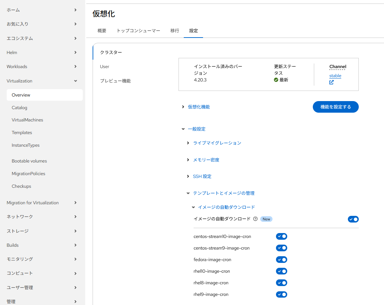Select VirtualMachines in the sidebar
Image resolution: width=384 pixels, height=305 pixels.
click(27, 120)
